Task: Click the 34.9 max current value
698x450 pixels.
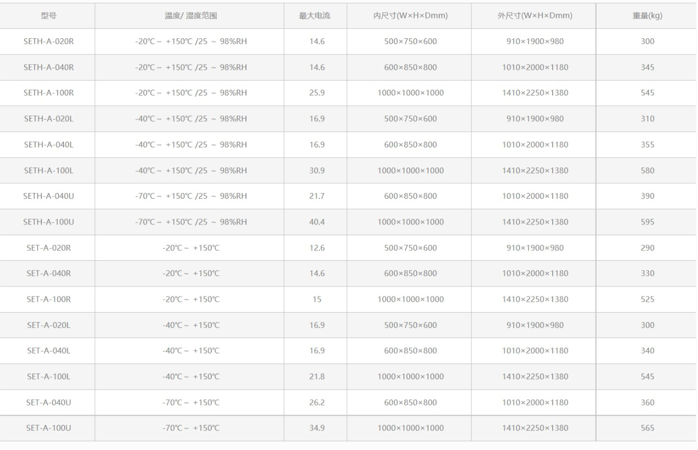Action: pos(317,428)
